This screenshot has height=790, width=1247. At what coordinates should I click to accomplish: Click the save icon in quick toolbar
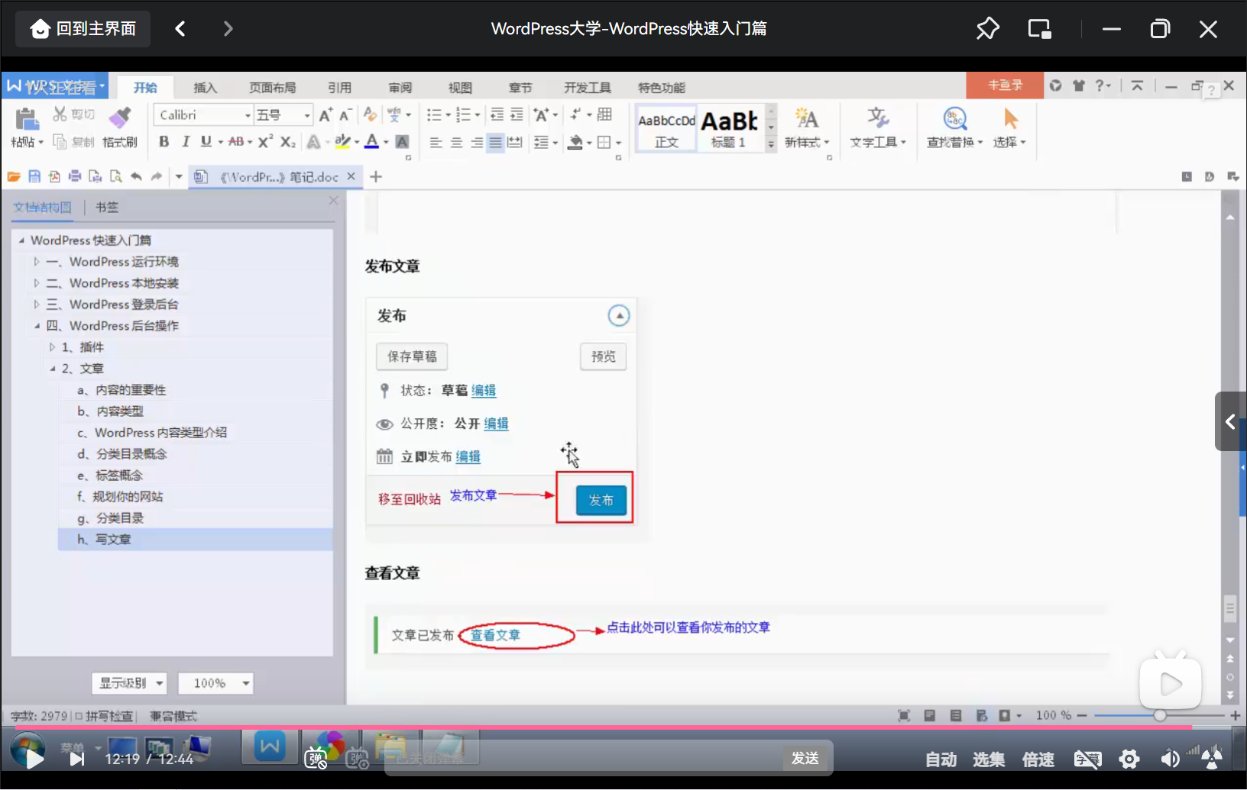tap(34, 177)
